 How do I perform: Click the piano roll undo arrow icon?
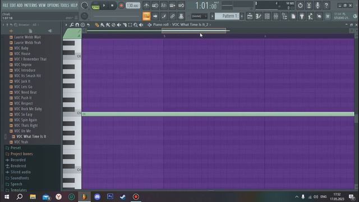point(88,25)
